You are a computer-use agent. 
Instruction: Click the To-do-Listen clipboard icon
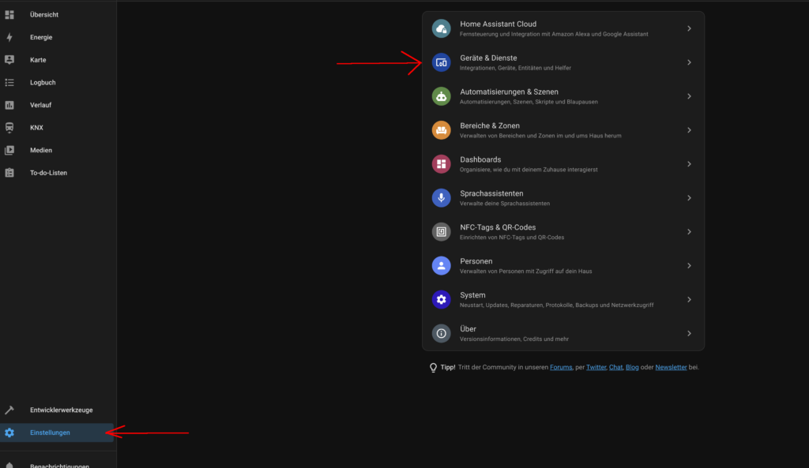coord(9,173)
